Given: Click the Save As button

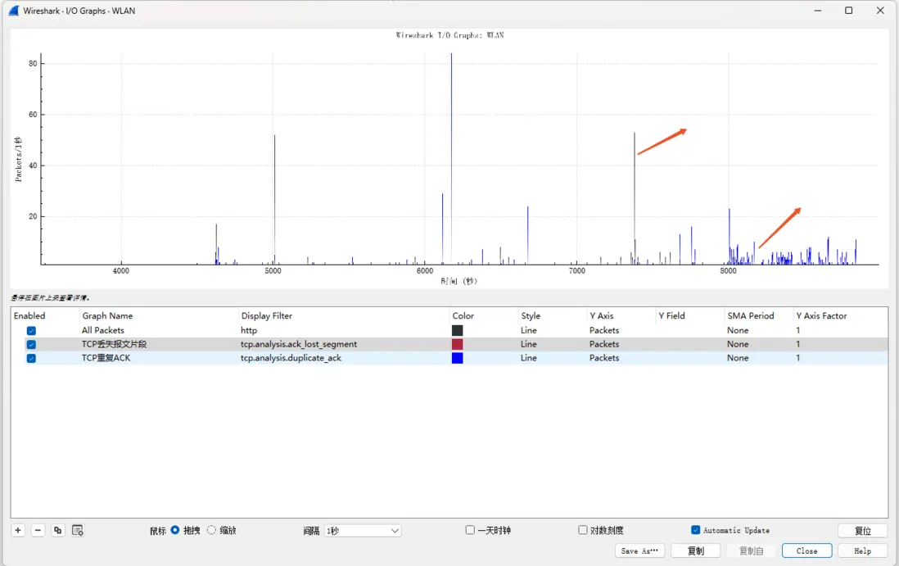Looking at the screenshot, I should tap(639, 551).
